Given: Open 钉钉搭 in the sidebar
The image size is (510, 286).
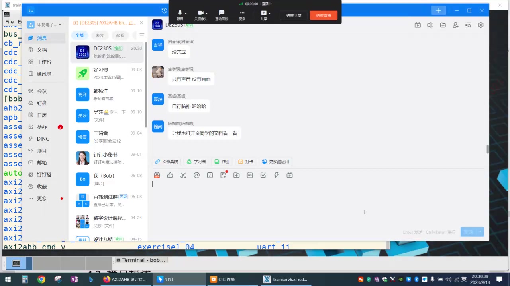Looking at the screenshot, I should 45,175.
